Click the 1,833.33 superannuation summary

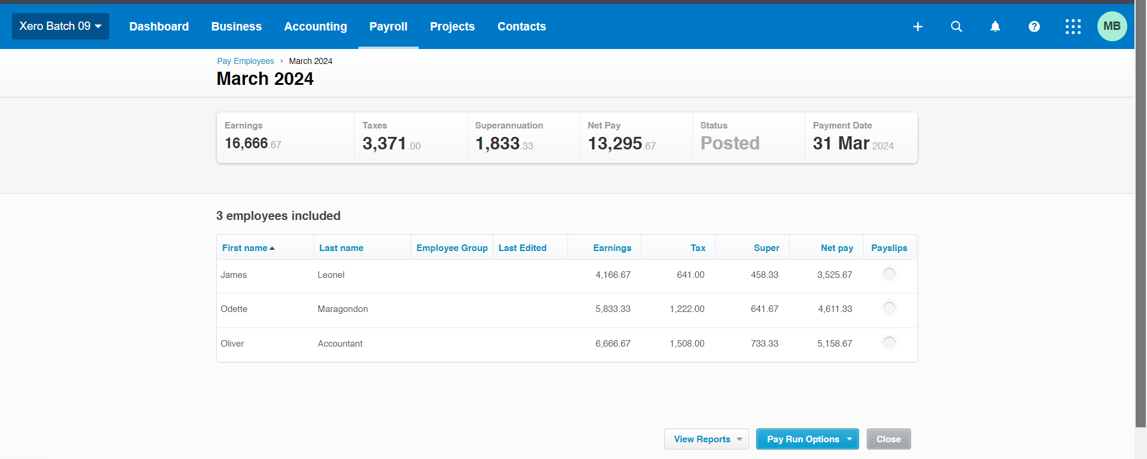point(504,143)
